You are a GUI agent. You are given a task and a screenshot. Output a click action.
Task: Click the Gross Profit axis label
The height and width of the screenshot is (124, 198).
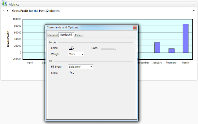[8, 39]
